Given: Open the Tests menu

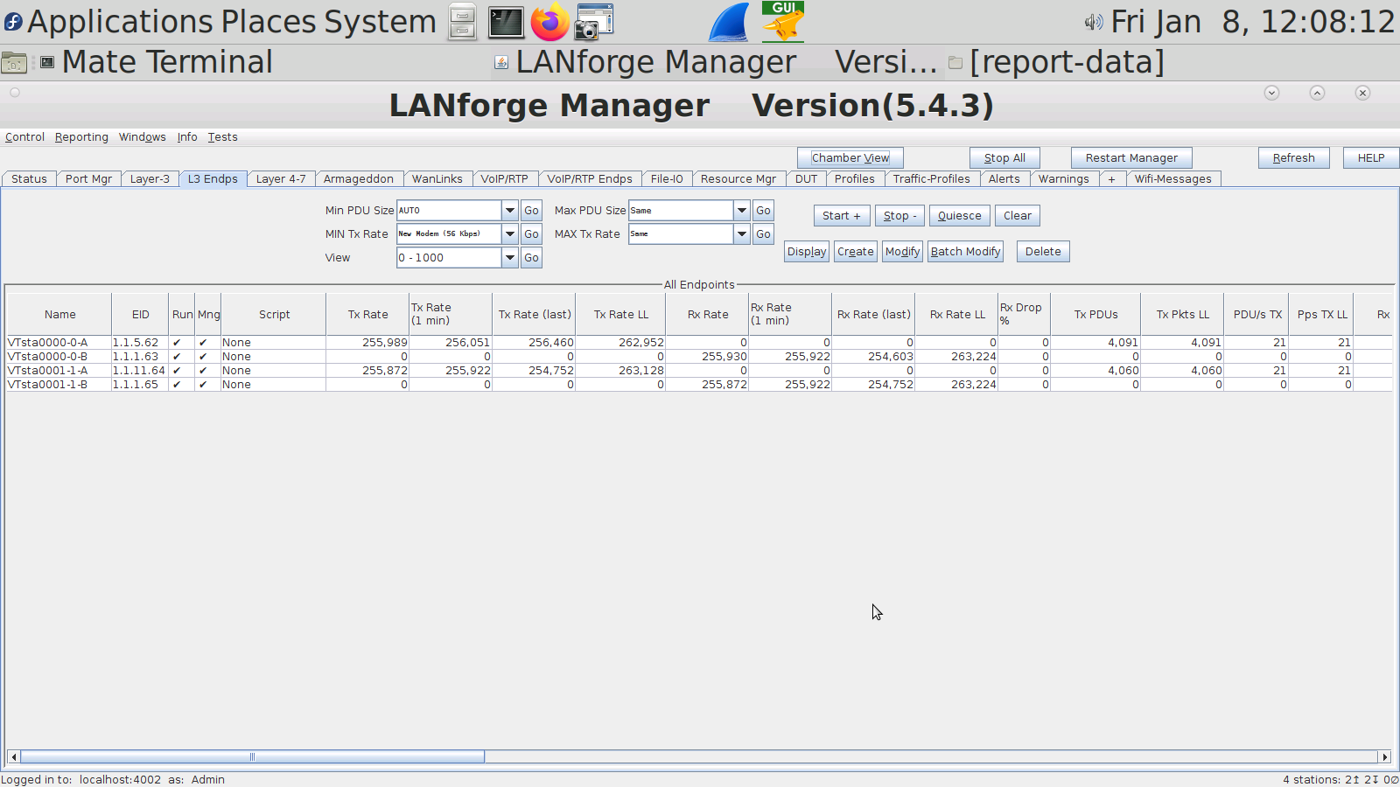Looking at the screenshot, I should click(x=222, y=137).
